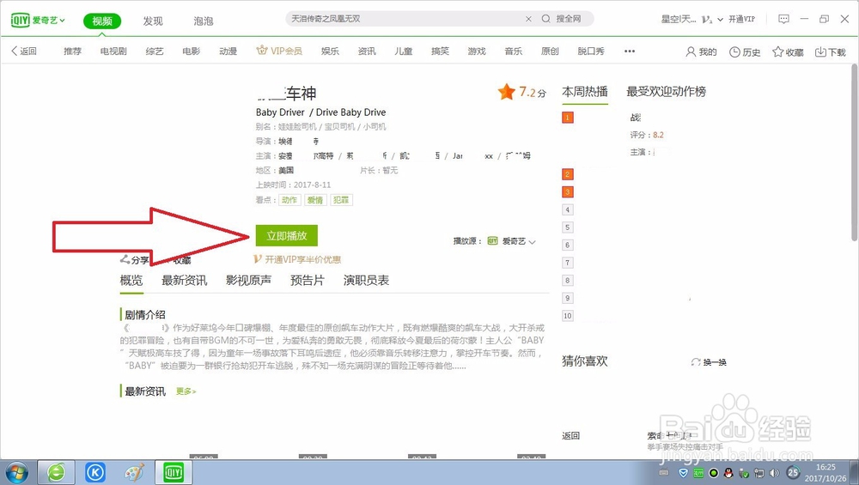
Task: Select the 演职员表 tab
Action: click(366, 281)
